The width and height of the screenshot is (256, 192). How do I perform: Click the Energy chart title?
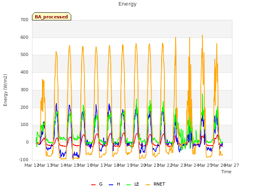(128, 4)
